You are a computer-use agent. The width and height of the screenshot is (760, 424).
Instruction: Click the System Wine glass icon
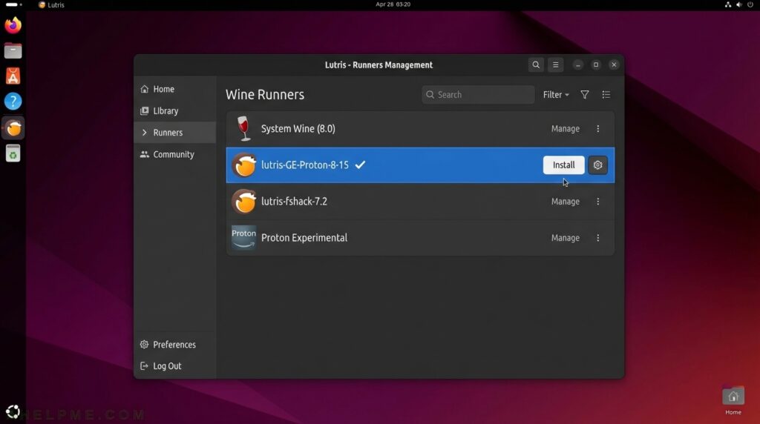(243, 128)
